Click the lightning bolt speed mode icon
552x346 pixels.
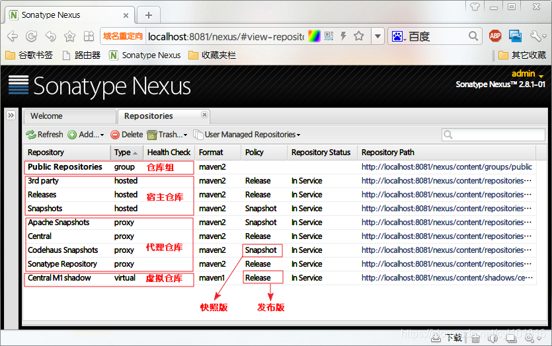[x=344, y=36]
